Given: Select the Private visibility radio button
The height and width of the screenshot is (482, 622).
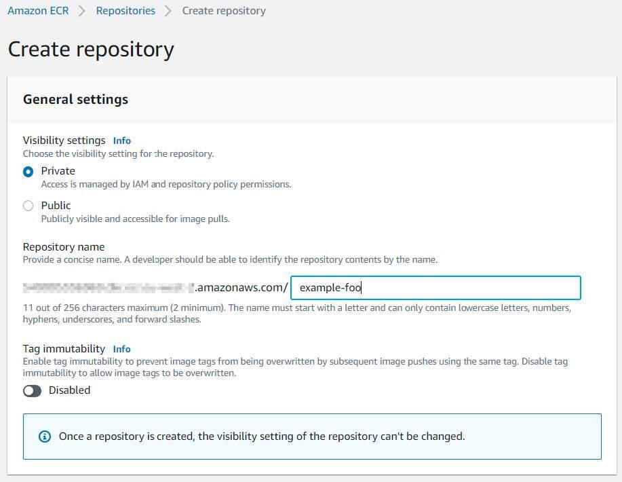Looking at the screenshot, I should tap(28, 172).
